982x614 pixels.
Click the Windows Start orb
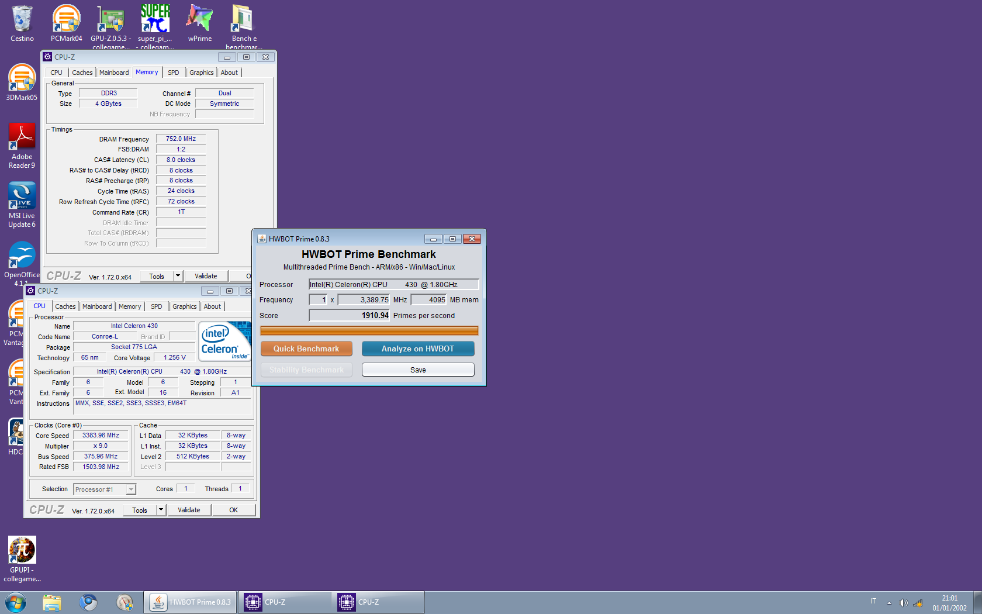(16, 602)
